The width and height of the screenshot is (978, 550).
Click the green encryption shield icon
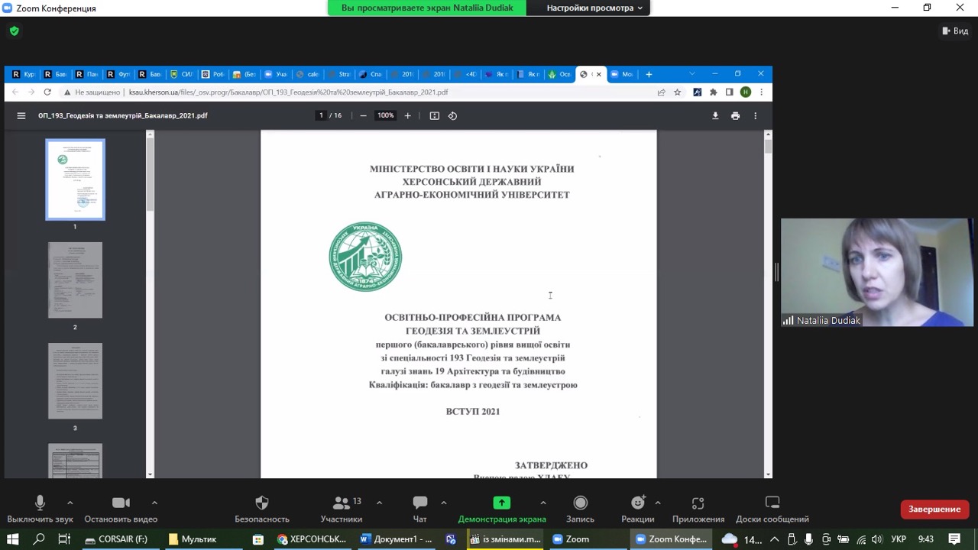[14, 31]
